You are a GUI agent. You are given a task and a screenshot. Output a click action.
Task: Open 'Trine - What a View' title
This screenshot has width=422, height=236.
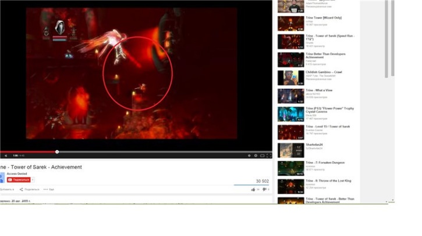pos(319,90)
